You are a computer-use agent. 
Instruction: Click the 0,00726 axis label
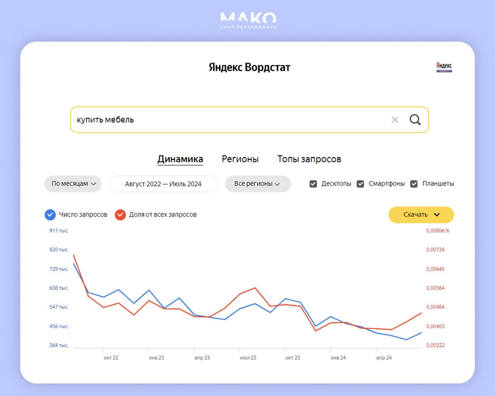(435, 250)
